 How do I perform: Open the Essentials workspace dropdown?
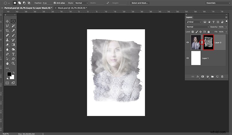pyautogui.click(x=218, y=3)
